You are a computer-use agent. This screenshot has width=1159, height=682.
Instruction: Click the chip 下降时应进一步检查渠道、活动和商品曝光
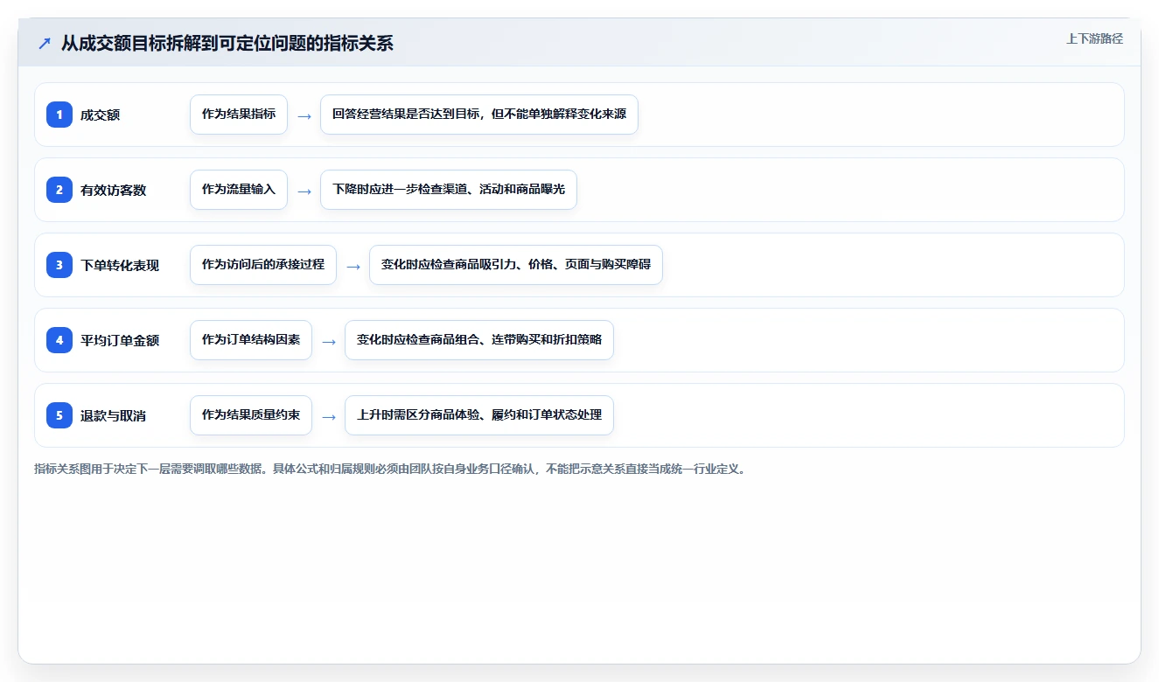(x=449, y=190)
